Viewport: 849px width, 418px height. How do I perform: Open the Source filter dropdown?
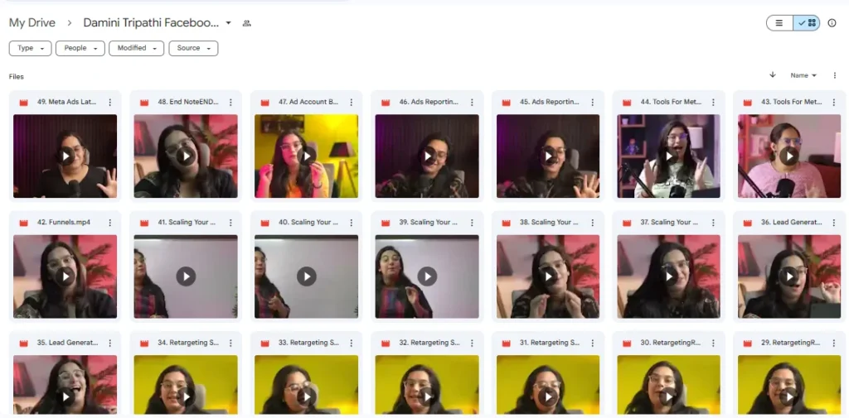pyautogui.click(x=193, y=48)
